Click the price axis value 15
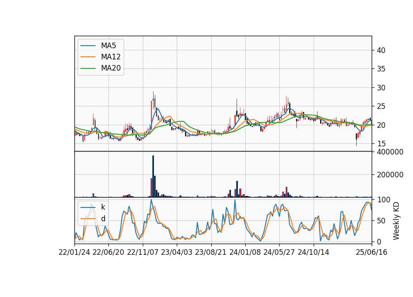This screenshot has height=297, width=413. 381,144
